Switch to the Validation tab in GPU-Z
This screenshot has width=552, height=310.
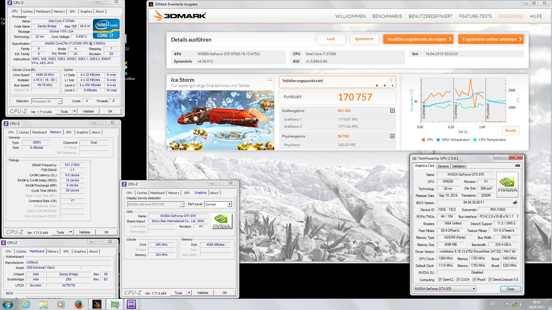pyautogui.click(x=459, y=166)
